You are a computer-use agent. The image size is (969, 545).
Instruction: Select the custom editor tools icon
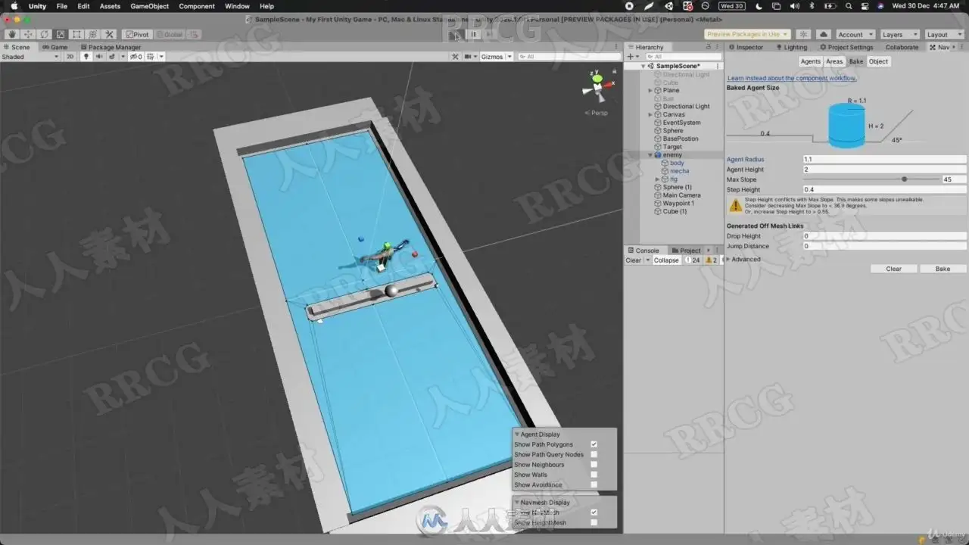click(x=110, y=34)
